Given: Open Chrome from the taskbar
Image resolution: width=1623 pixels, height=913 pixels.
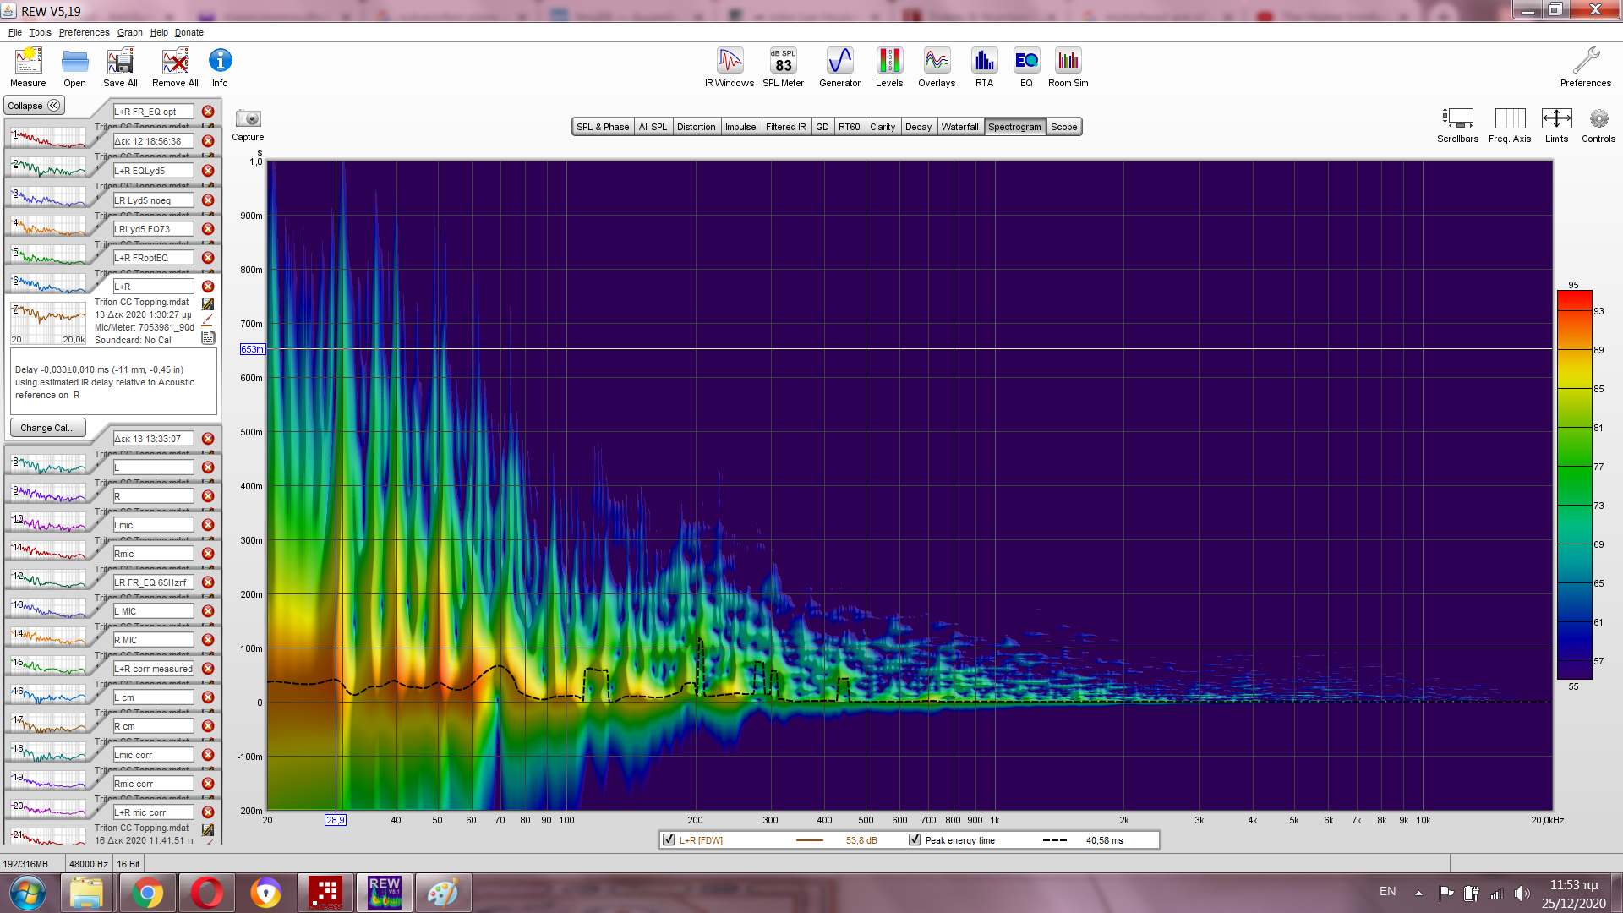Looking at the screenshot, I should (x=147, y=893).
